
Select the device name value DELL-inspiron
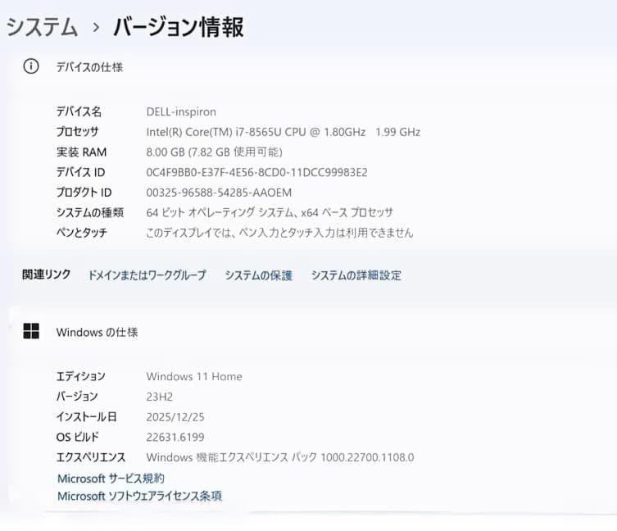click(181, 111)
